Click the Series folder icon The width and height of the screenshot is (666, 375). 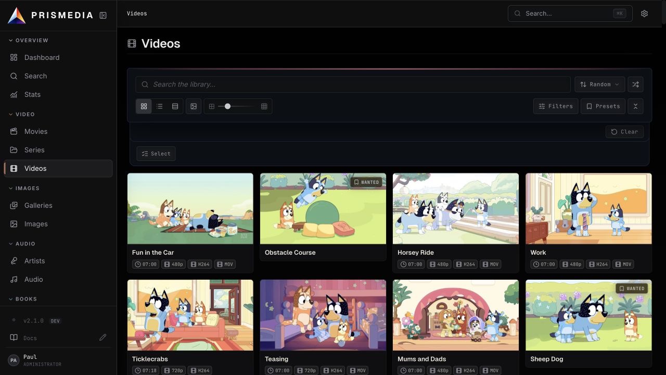click(14, 150)
